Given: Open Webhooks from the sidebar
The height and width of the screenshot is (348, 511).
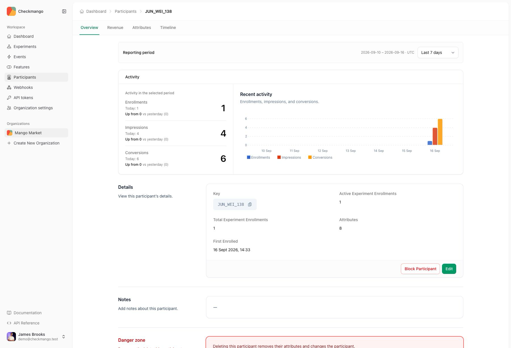Looking at the screenshot, I should pyautogui.click(x=36, y=87).
